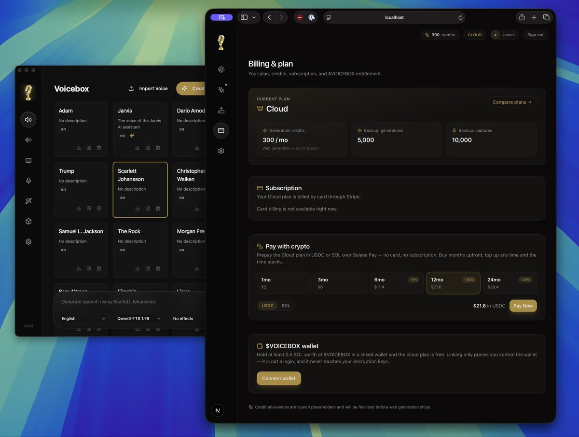Reload the localhost page
579x437 pixels.
(x=460, y=17)
